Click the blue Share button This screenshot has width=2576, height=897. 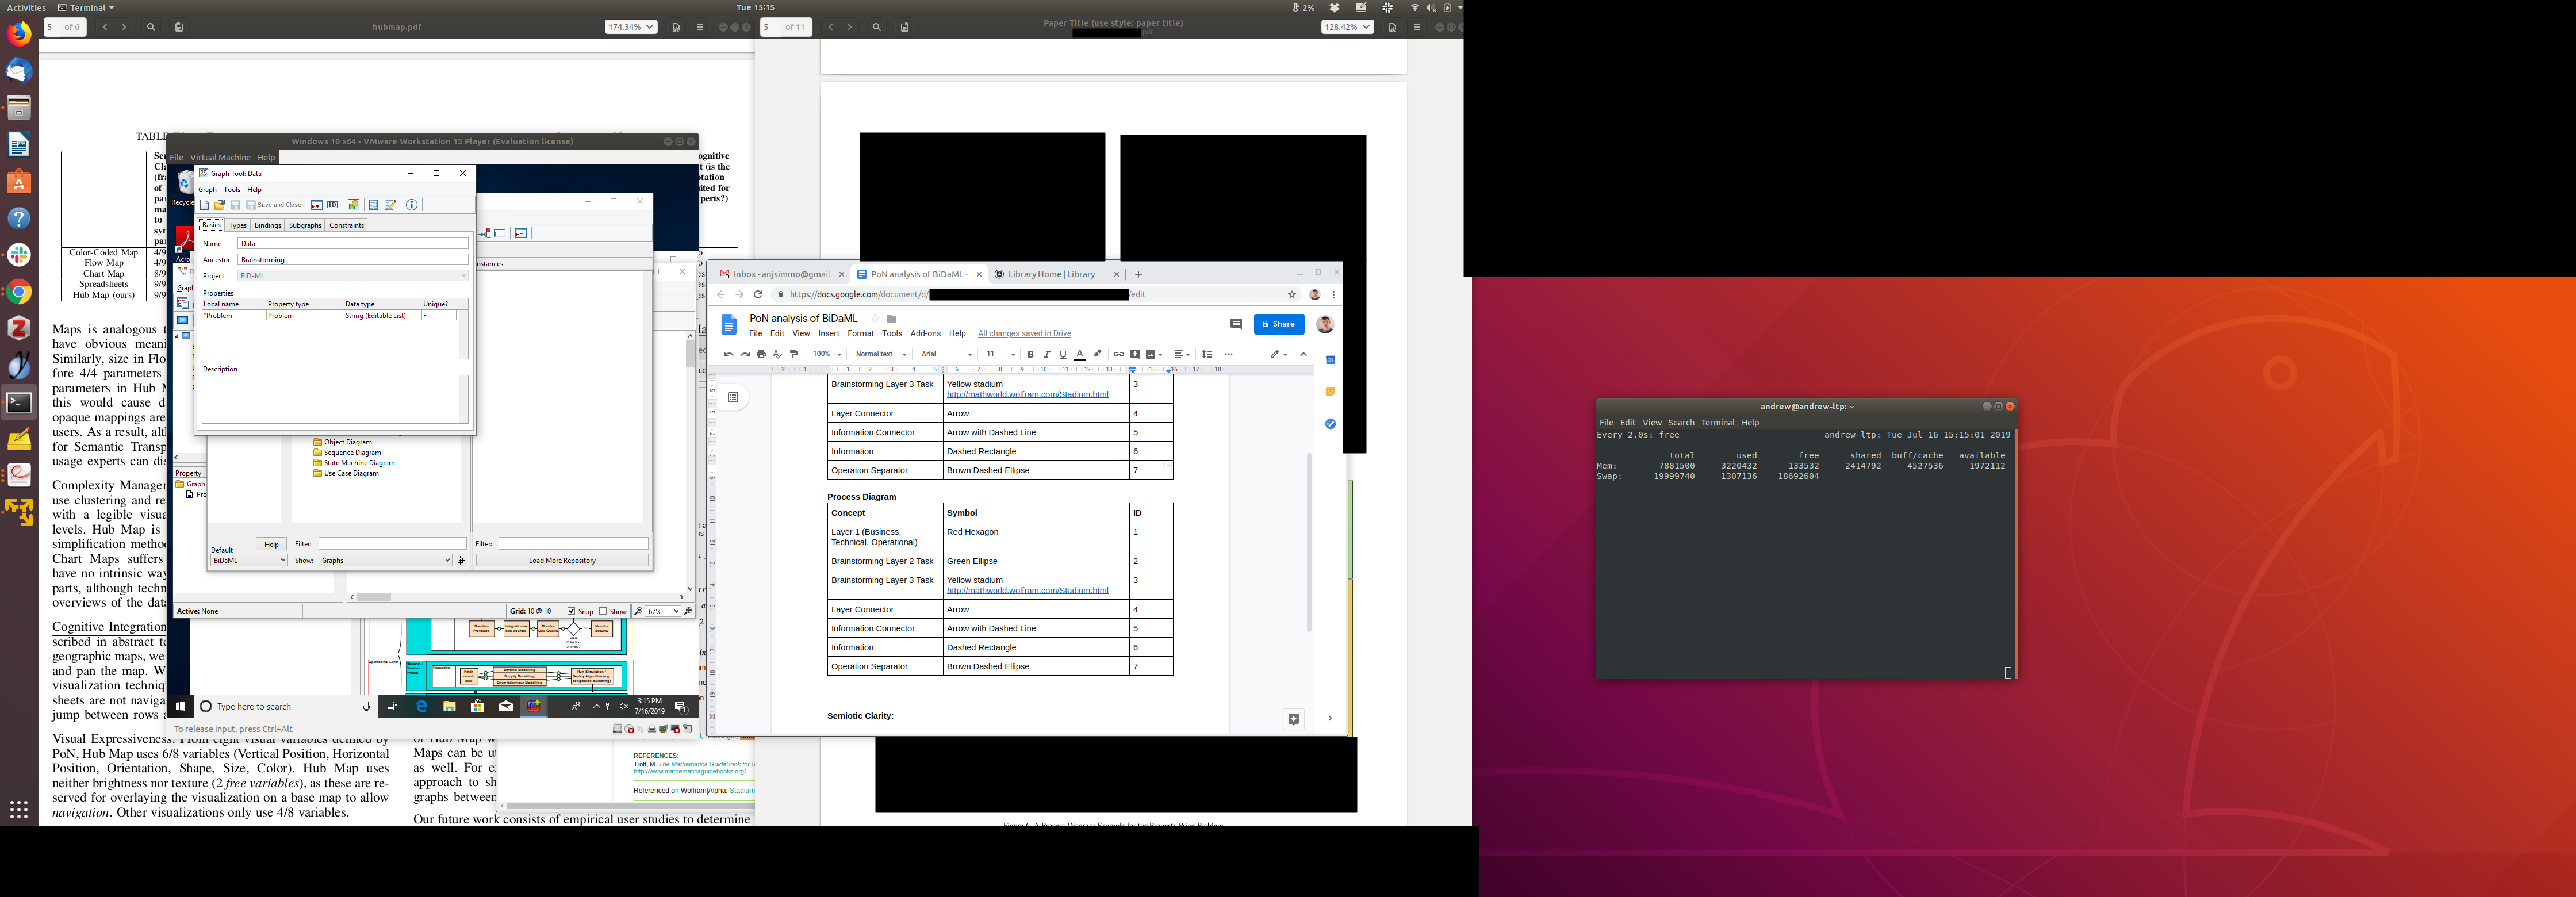1279,324
